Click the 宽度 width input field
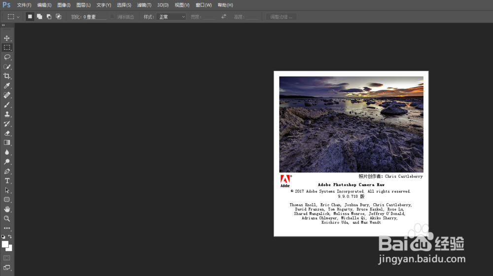The image size is (493, 276). pyautogui.click(x=209, y=17)
